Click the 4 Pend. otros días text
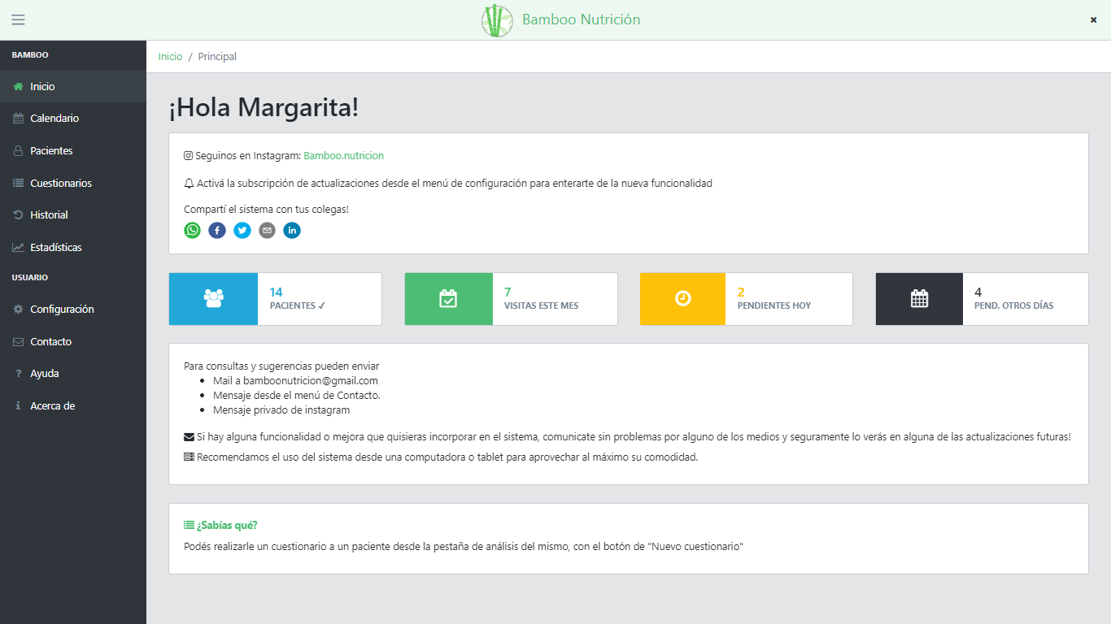This screenshot has width=1111, height=624. point(1014,299)
